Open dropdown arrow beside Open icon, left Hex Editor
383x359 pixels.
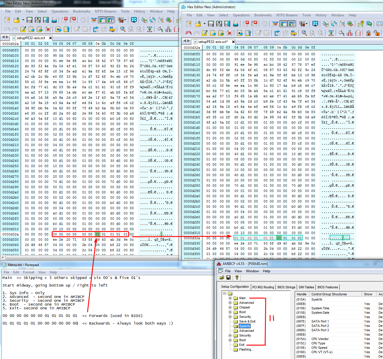pyautogui.click(x=23, y=20)
